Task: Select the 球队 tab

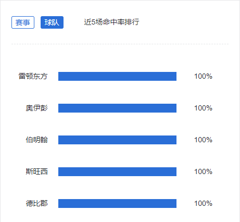Action: [x=52, y=22]
